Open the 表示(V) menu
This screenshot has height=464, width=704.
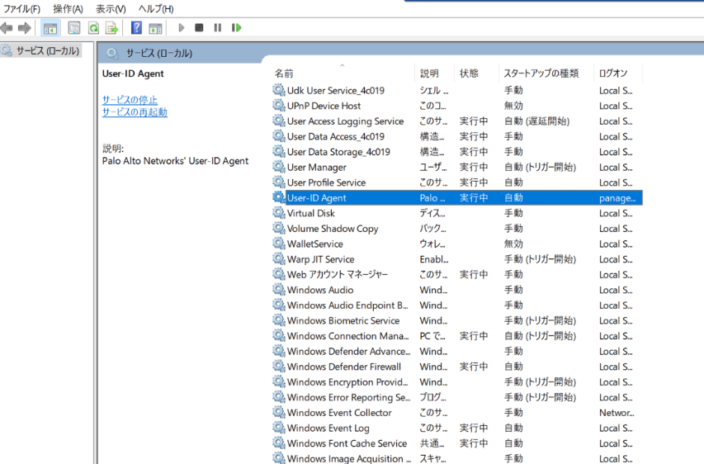pos(111,8)
